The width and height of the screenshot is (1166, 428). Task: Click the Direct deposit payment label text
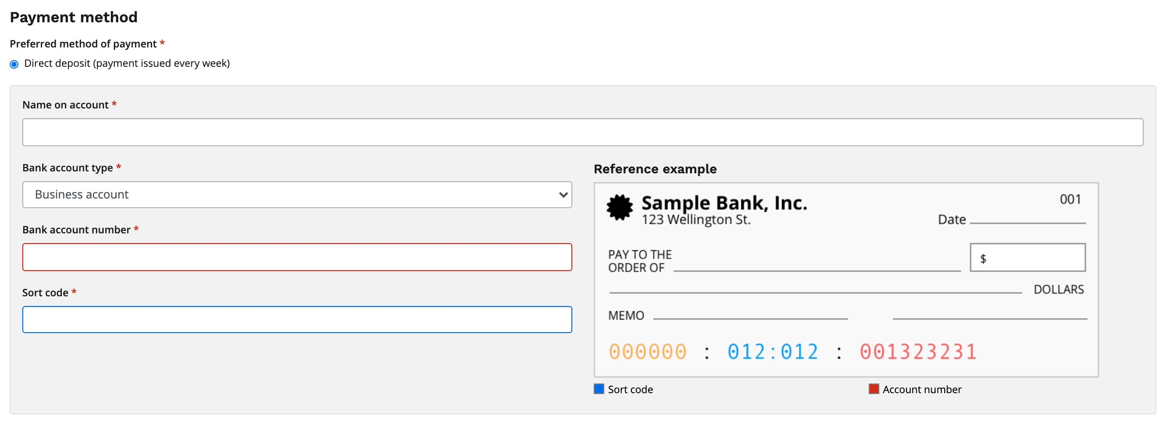pos(127,63)
